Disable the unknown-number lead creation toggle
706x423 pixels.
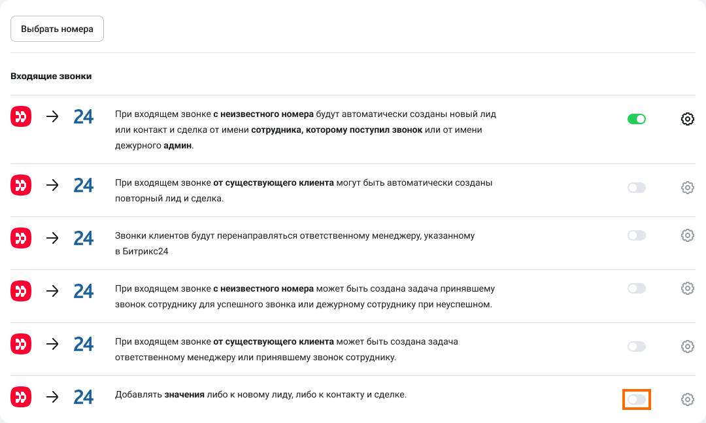636,119
